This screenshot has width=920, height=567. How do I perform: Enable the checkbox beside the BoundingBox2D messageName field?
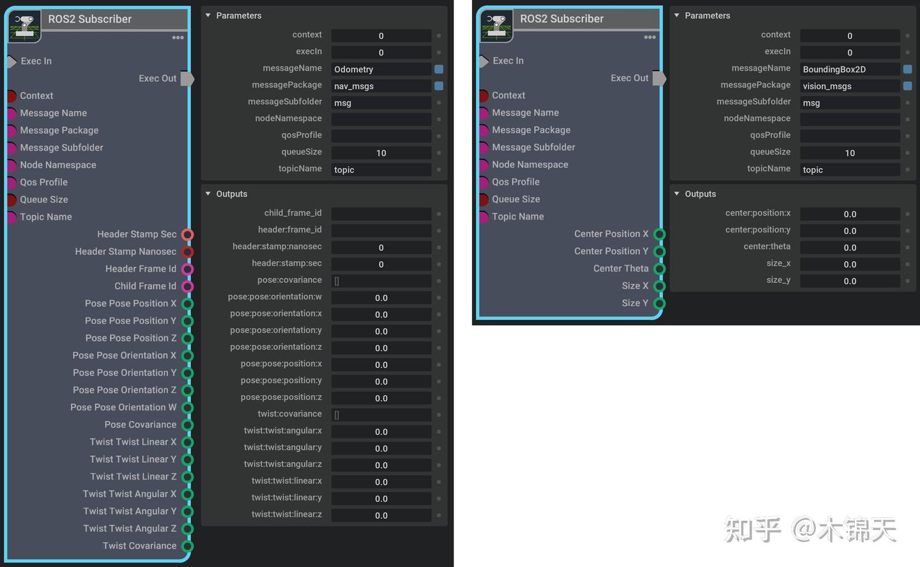tap(907, 68)
